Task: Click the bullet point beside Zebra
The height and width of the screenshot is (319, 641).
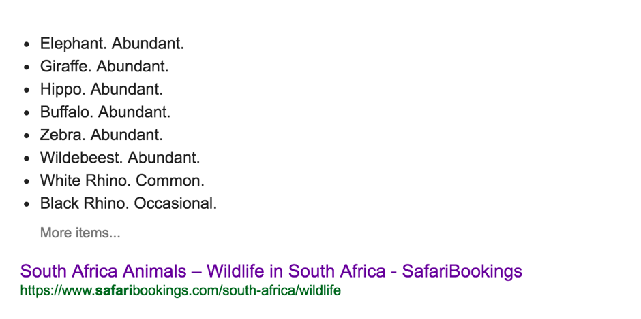Action: click(x=27, y=136)
